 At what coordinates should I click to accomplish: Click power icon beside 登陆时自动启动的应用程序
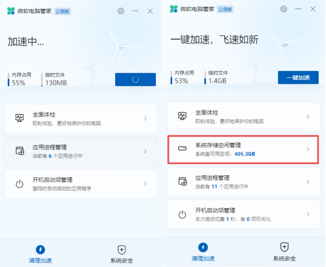coord(20,184)
